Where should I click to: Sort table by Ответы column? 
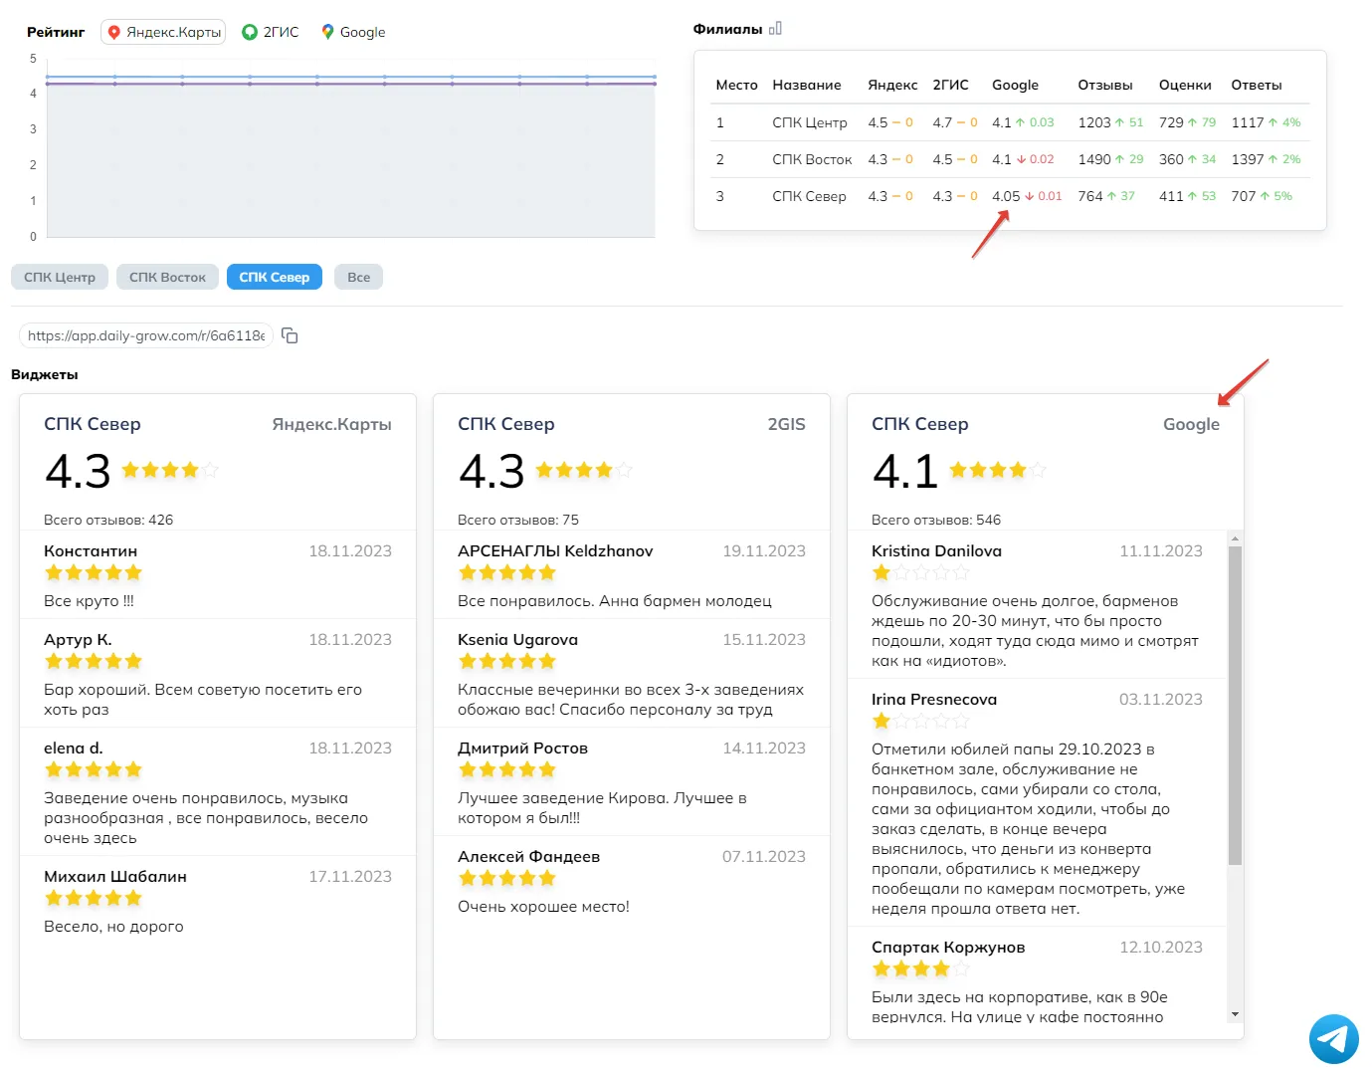[1257, 85]
